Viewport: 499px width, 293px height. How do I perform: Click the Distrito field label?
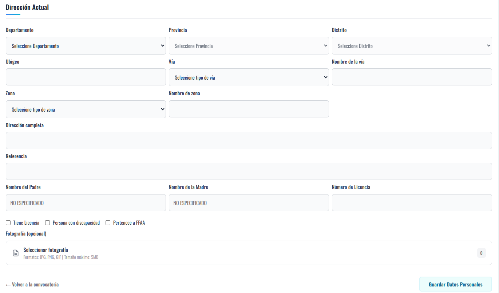tap(339, 30)
